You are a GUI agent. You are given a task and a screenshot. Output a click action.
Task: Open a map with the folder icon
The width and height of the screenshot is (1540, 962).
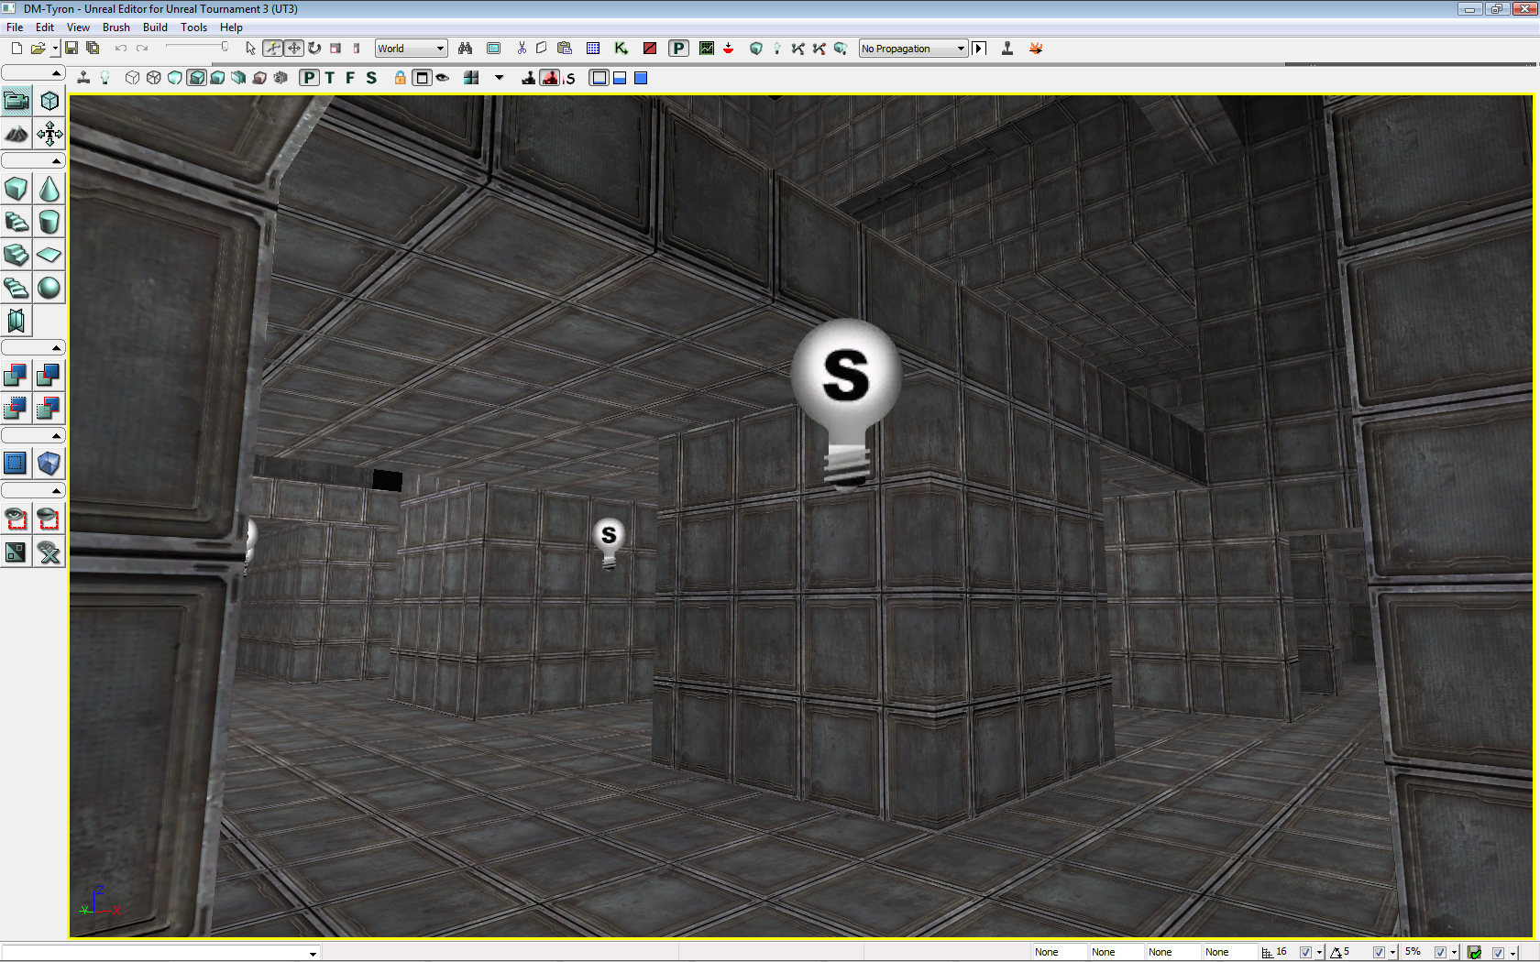(x=38, y=49)
